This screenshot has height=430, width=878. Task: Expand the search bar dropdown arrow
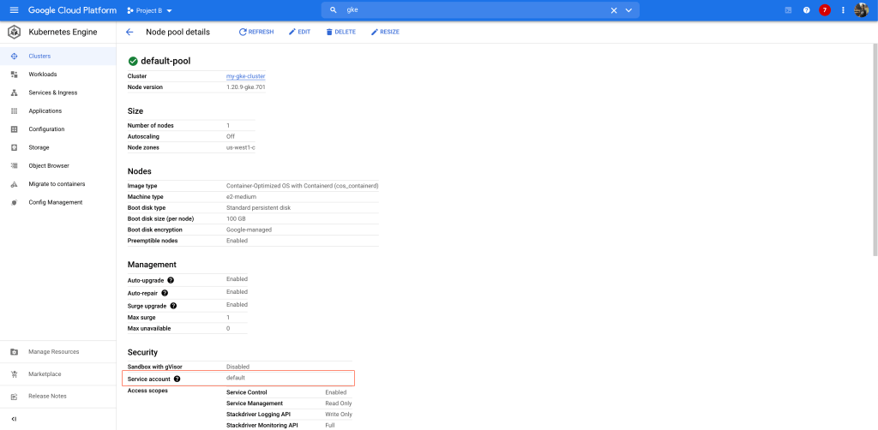[629, 10]
